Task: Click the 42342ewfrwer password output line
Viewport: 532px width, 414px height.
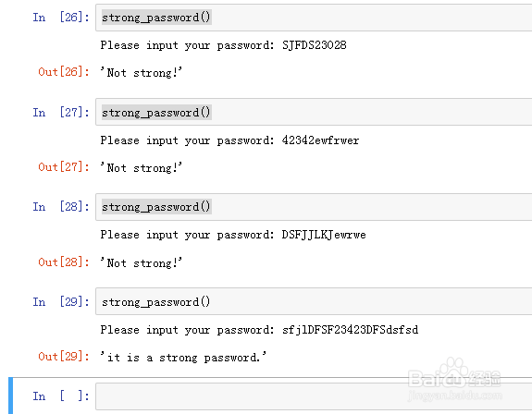Action: [229, 140]
